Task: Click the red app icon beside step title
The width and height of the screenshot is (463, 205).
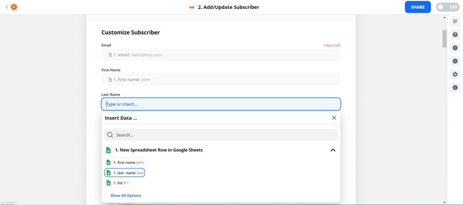Action: (x=192, y=7)
